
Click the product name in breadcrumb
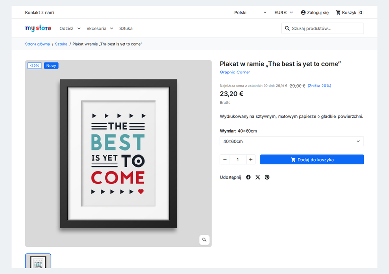click(x=107, y=44)
